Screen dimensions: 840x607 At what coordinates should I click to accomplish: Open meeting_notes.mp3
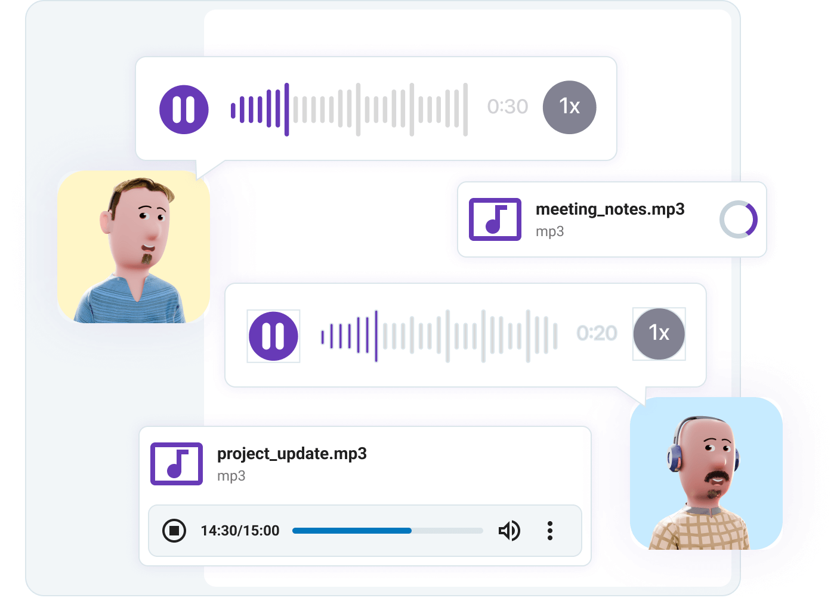610,209
